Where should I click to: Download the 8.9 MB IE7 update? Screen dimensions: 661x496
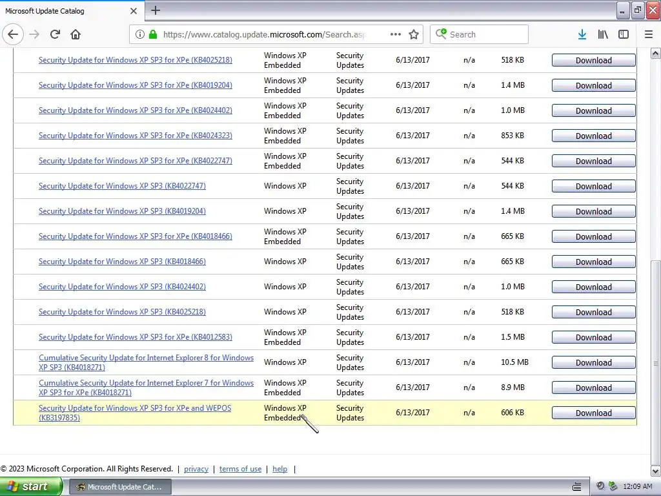[x=594, y=388]
